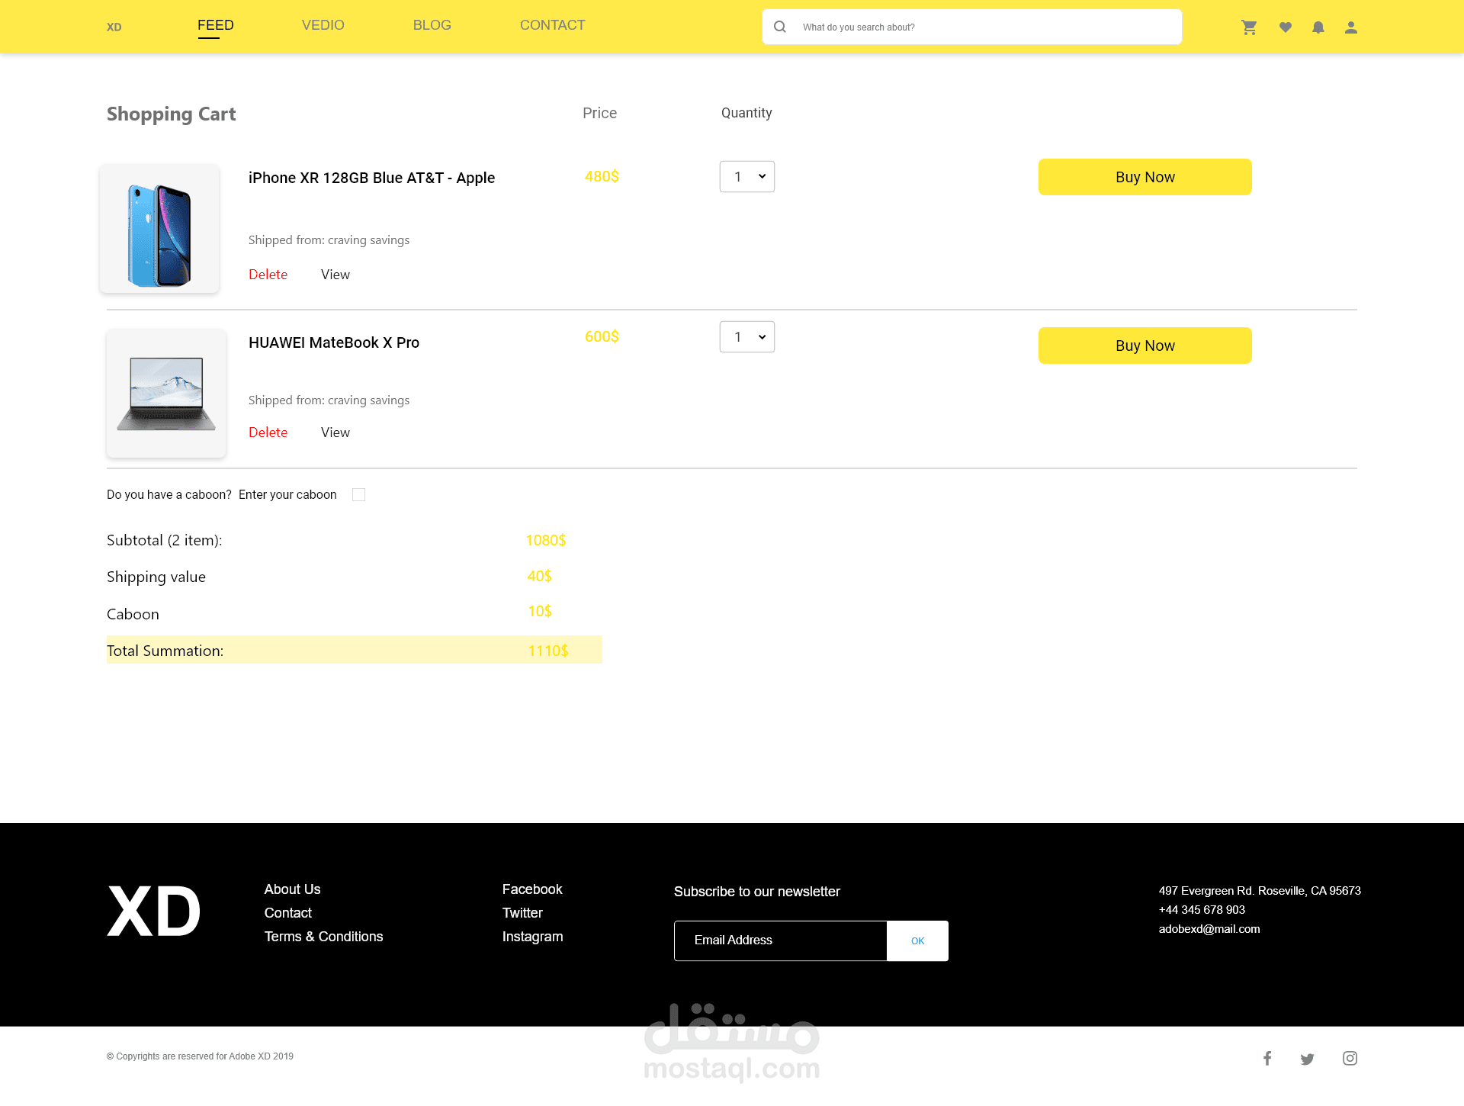The height and width of the screenshot is (1106, 1464).
Task: Open the Instagram icon in bottom bar
Action: (x=1350, y=1058)
